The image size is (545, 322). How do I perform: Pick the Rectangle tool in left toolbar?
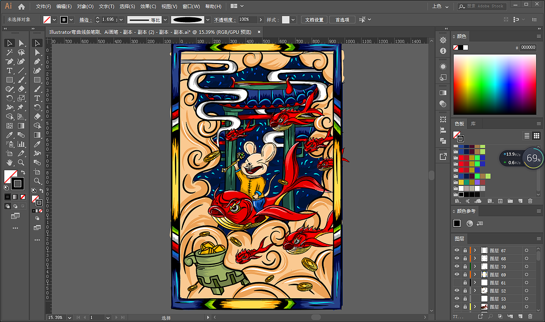click(x=9, y=80)
